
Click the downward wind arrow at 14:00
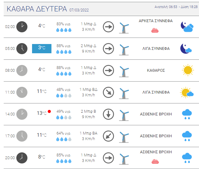pyautogui.click(x=108, y=114)
